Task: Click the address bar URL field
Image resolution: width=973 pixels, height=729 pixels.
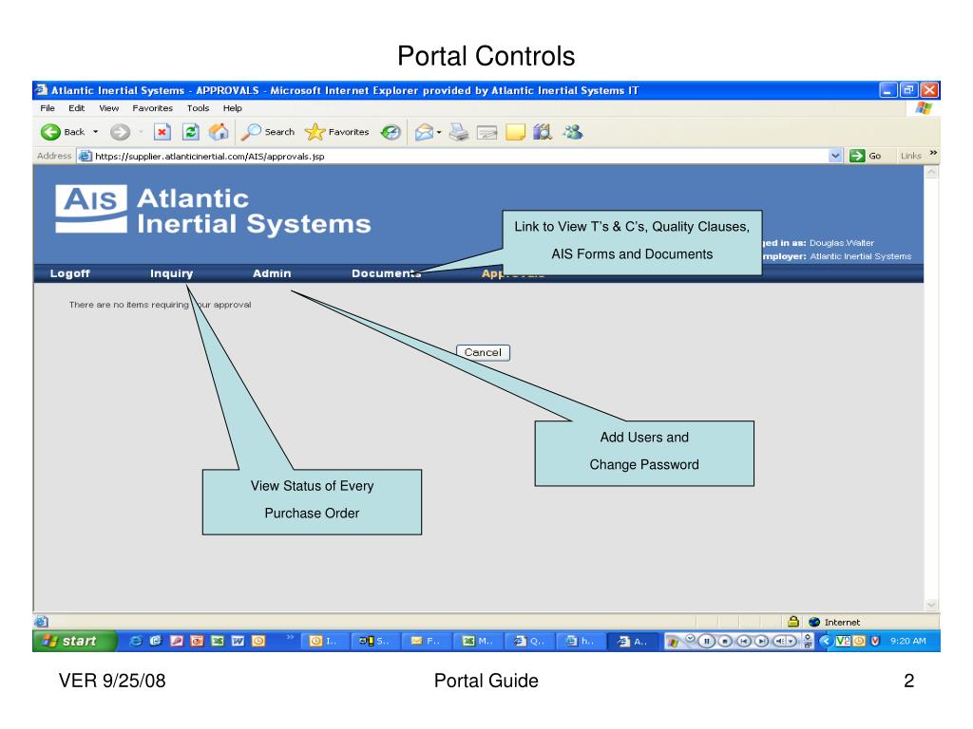Action: (459, 157)
